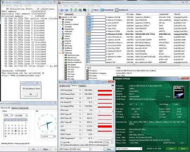
Task: Switch to the Graphics Card tab in GPU-Z
Action: click(x=65, y=86)
